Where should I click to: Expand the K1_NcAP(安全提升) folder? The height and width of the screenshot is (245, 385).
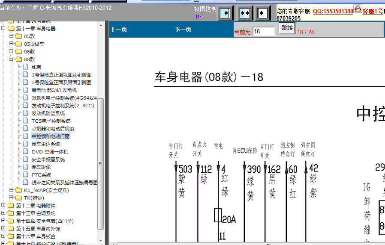tap(11, 190)
